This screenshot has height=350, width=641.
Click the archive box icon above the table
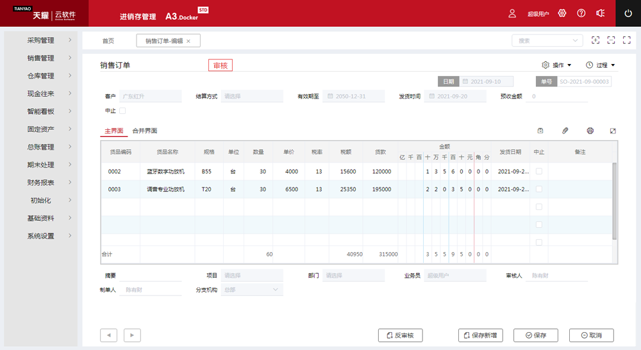(x=540, y=131)
